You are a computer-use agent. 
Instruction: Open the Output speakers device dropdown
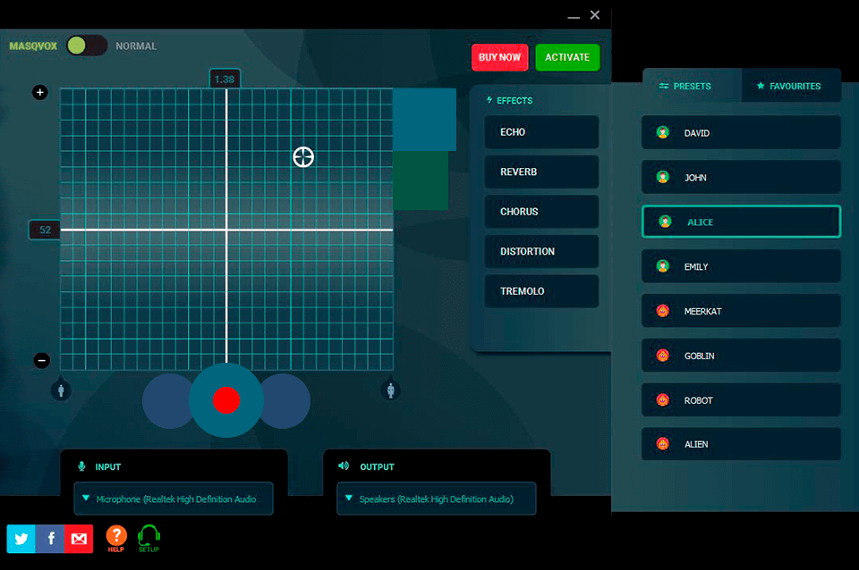coord(436,499)
